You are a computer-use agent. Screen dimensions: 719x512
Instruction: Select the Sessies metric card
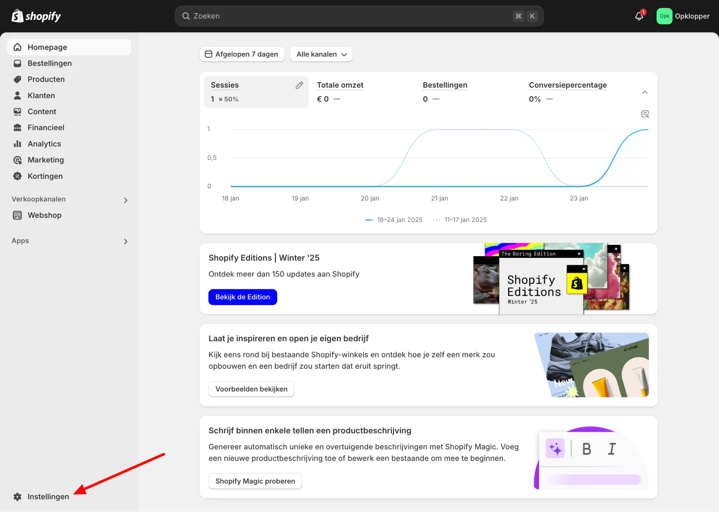click(x=256, y=92)
